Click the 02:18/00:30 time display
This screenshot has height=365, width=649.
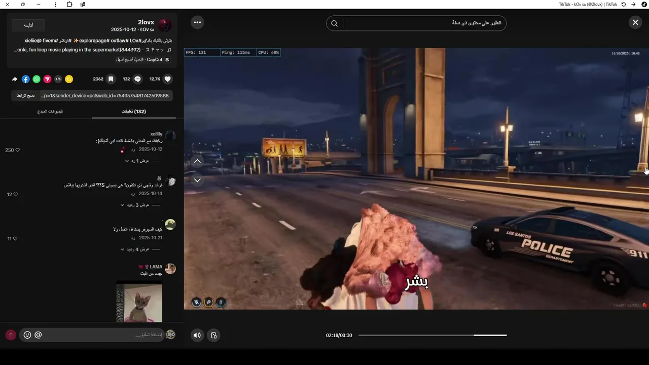pos(339,335)
